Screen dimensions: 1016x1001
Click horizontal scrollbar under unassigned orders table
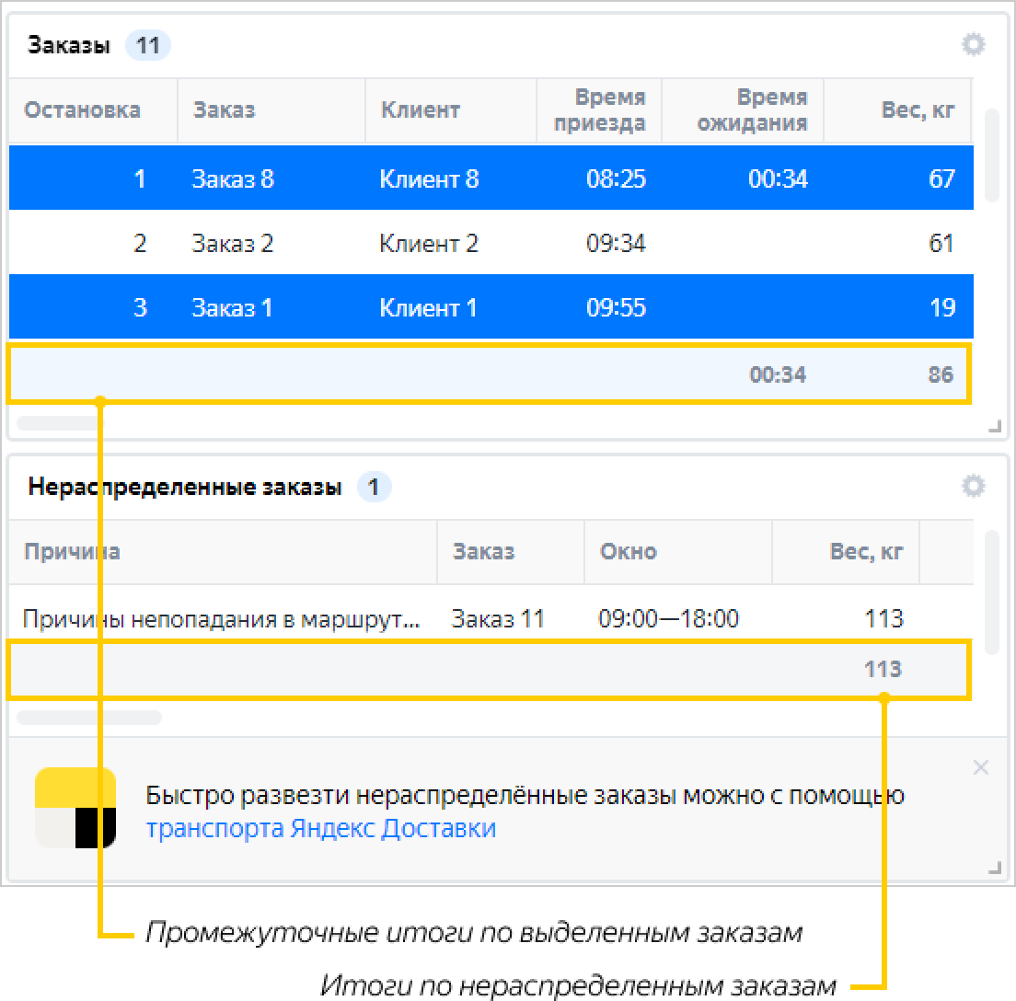click(89, 717)
